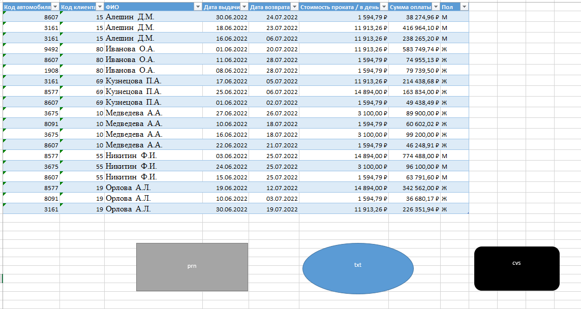The height and width of the screenshot is (309, 581).
Task: Open filter dropdown for ФИО column
Action: [198, 7]
